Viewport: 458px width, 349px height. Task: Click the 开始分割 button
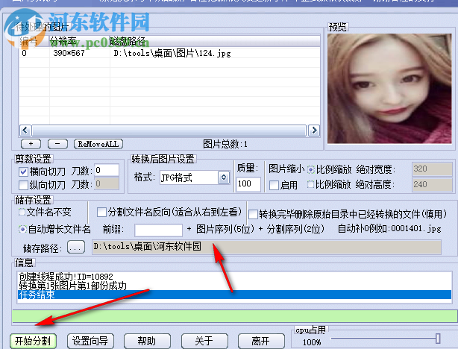(x=33, y=341)
